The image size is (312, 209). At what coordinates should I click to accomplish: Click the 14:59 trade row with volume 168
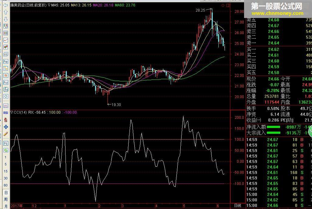coord(279,172)
